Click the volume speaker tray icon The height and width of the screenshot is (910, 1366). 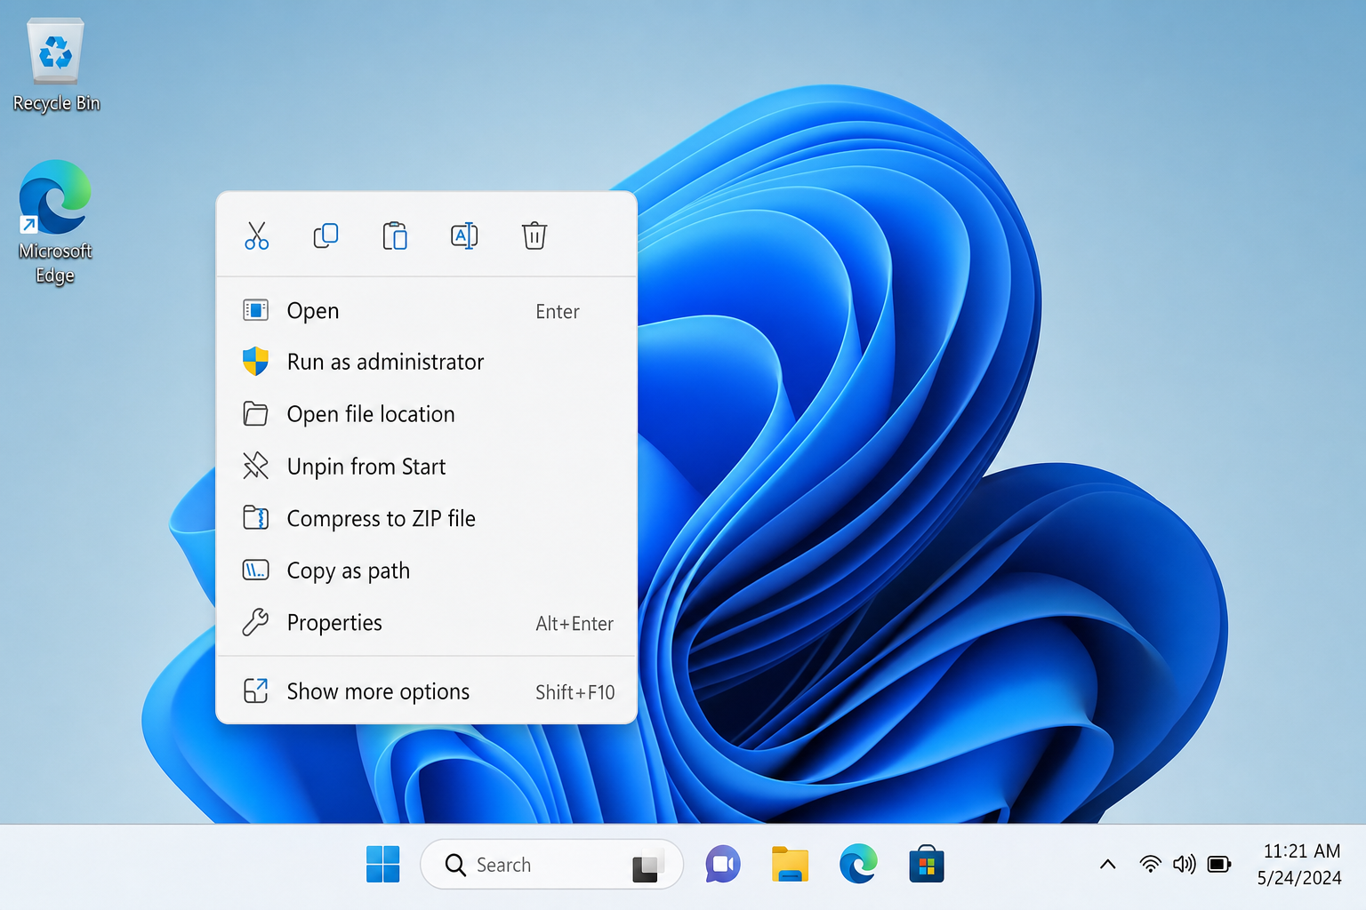point(1184,864)
